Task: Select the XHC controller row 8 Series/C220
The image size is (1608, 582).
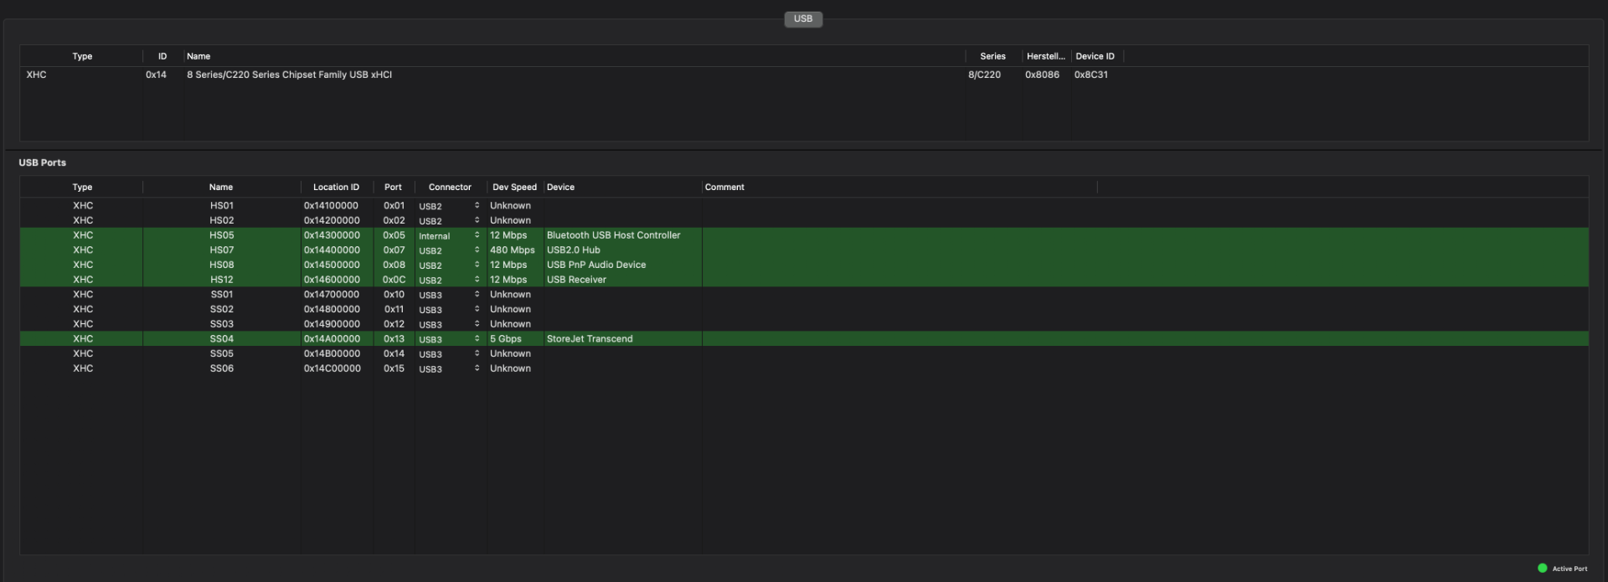Action: pos(289,75)
